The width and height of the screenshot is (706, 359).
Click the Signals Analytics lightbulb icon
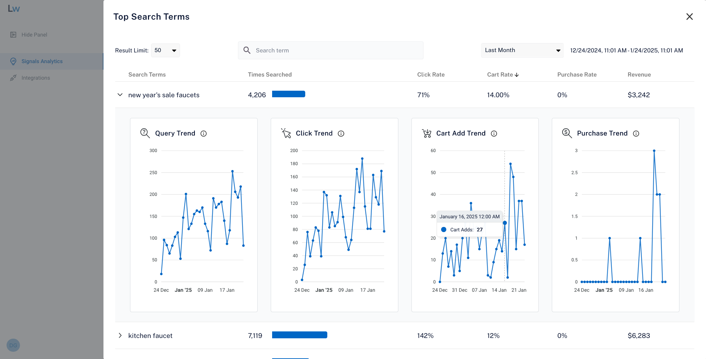point(13,61)
